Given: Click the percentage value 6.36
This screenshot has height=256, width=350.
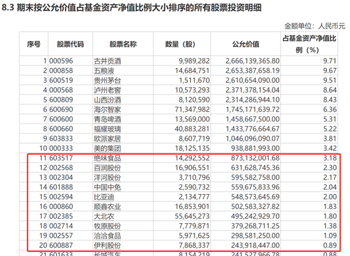Looking at the screenshot, I should point(330,109).
